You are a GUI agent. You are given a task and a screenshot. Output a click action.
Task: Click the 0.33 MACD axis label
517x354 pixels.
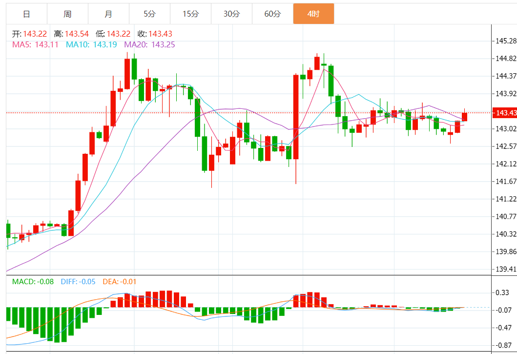pos(502,292)
